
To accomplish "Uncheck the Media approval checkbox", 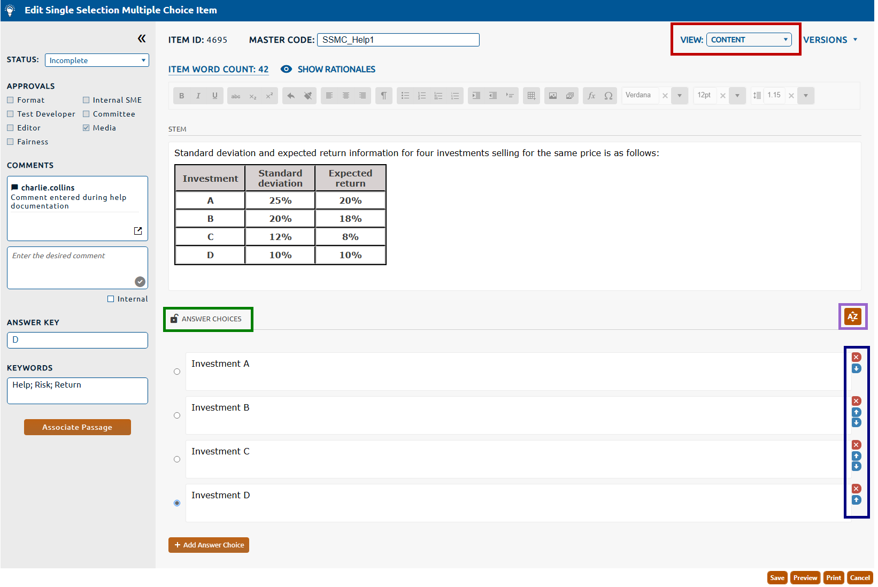I will [x=86, y=128].
